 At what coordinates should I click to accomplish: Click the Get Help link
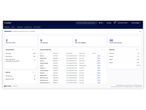(x=109, y=23)
